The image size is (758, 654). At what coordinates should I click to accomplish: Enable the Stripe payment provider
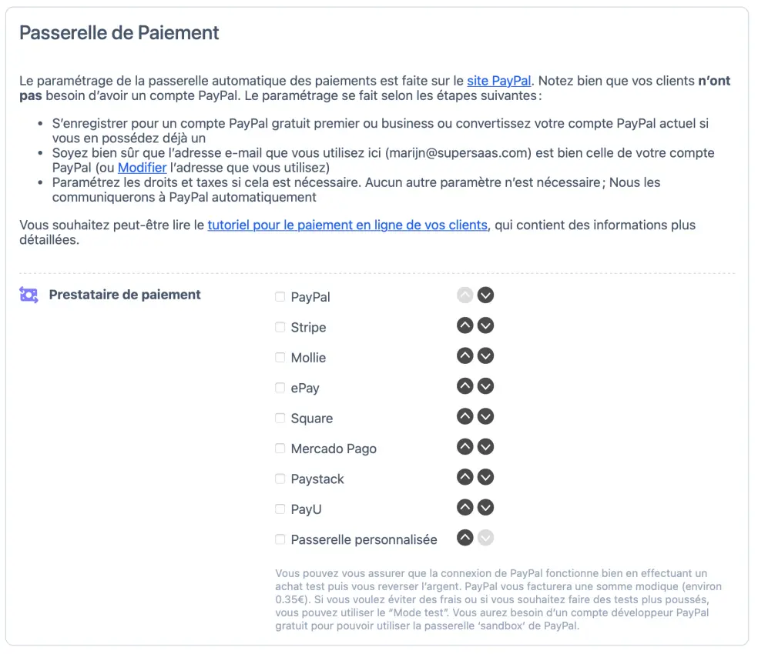[x=280, y=327]
